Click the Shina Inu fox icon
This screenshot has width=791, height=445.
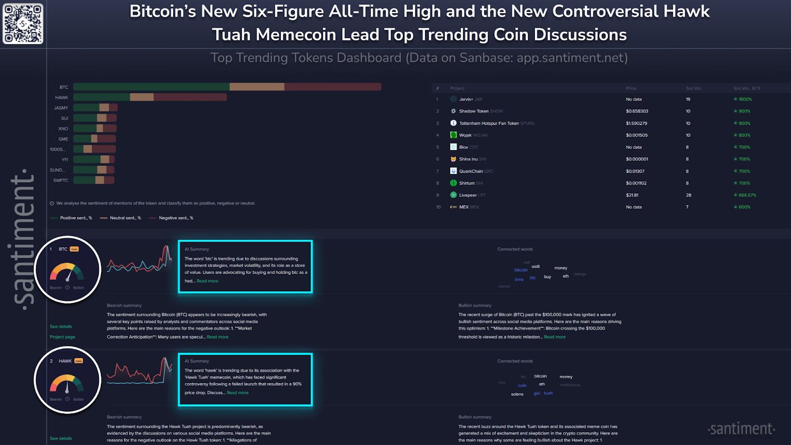click(x=453, y=159)
